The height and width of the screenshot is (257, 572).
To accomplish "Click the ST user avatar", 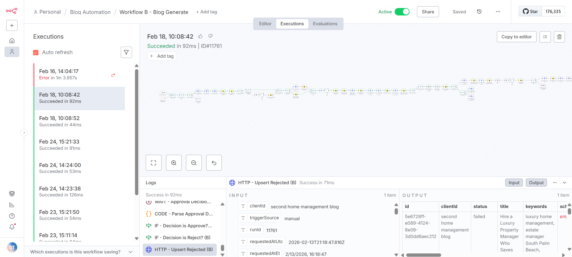I will coord(12,247).
